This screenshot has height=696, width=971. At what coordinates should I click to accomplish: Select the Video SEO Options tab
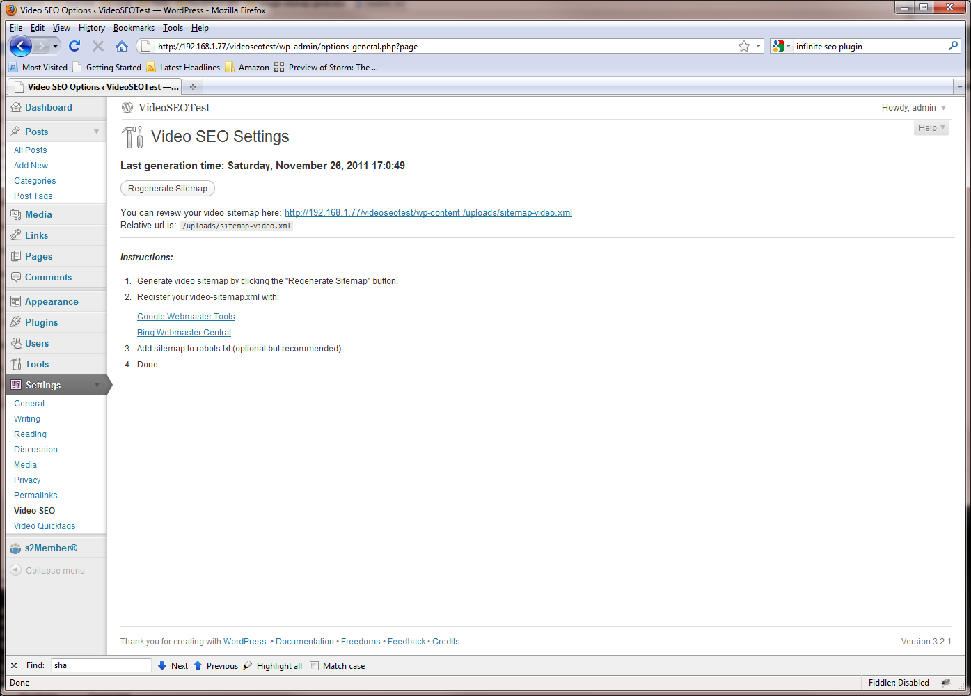[95, 86]
